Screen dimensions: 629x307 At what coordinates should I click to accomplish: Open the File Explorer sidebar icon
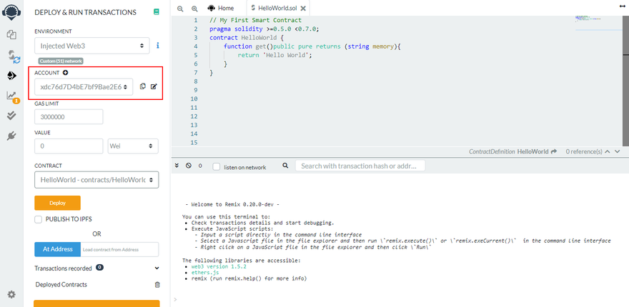coord(11,34)
